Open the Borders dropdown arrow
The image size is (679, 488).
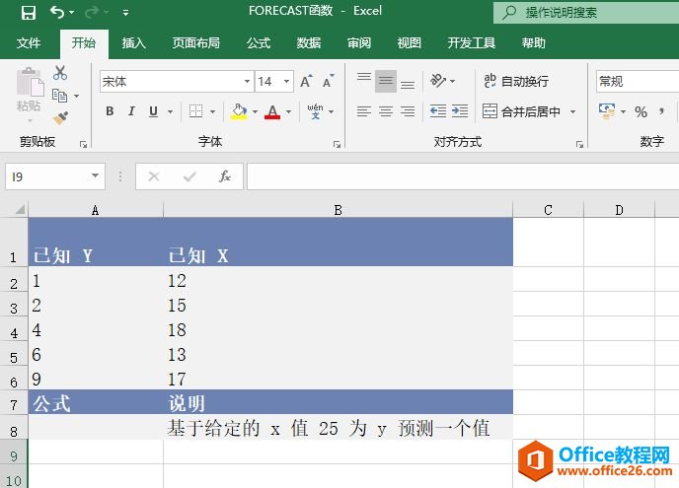(212, 112)
